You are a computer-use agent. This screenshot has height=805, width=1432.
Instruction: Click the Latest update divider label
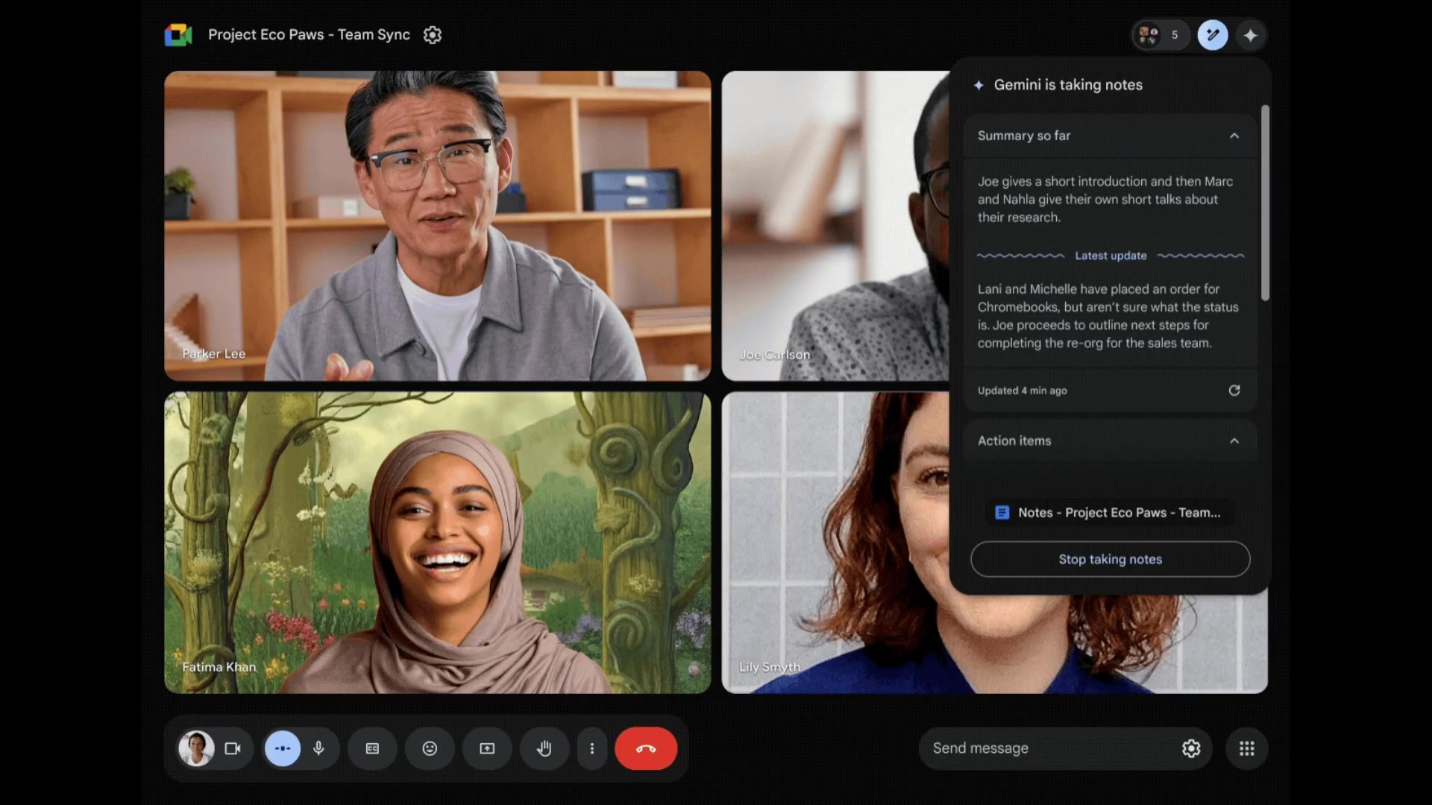tap(1111, 256)
